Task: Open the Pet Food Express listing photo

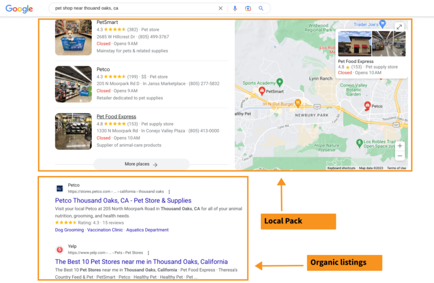Action: [73, 131]
